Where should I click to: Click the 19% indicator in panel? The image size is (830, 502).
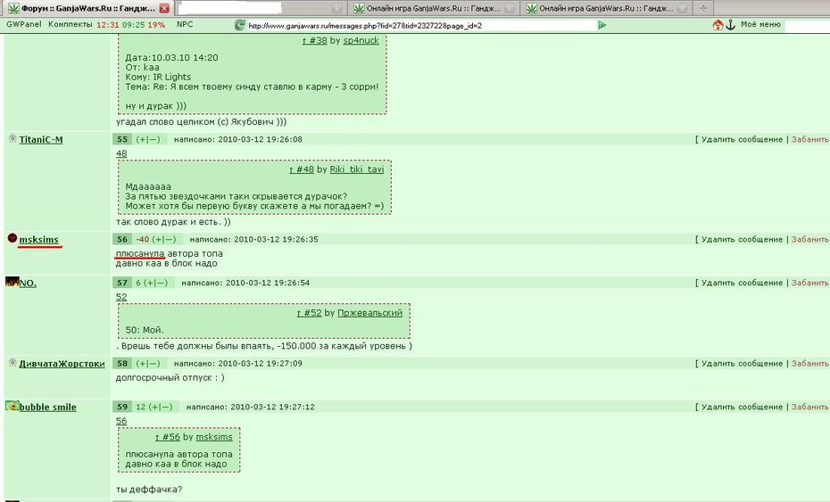click(x=156, y=25)
